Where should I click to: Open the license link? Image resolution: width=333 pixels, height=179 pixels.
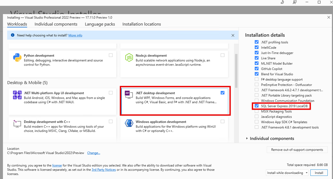click(57, 166)
